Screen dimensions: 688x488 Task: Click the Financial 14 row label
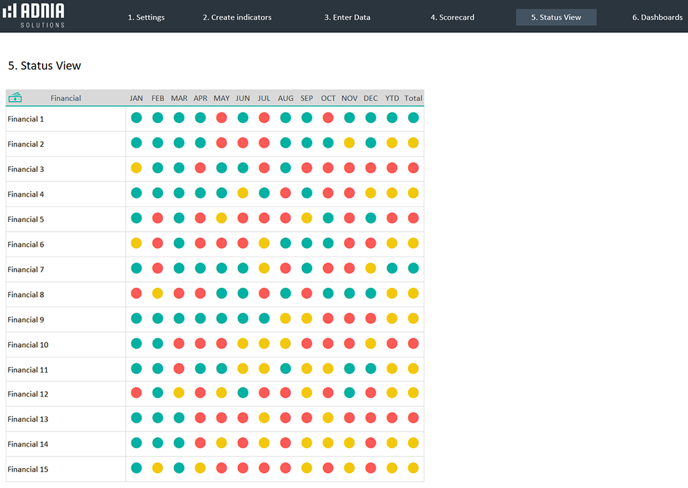tap(28, 444)
